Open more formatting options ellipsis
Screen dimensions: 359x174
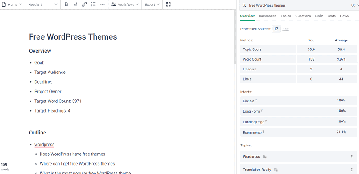tap(102, 4)
